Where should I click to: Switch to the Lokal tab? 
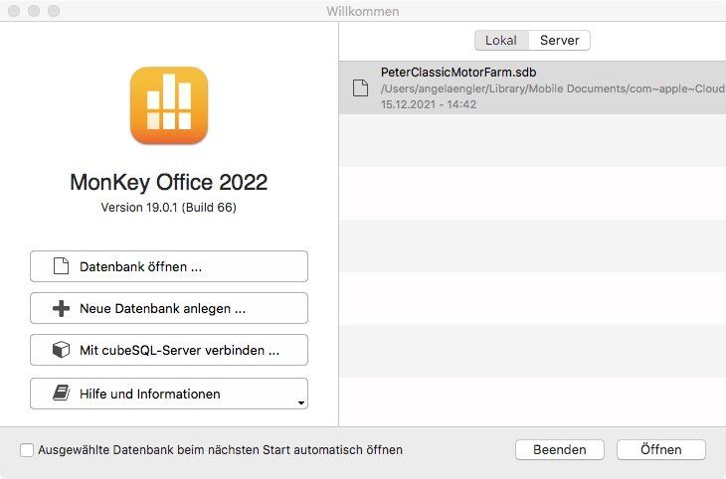[x=500, y=41]
